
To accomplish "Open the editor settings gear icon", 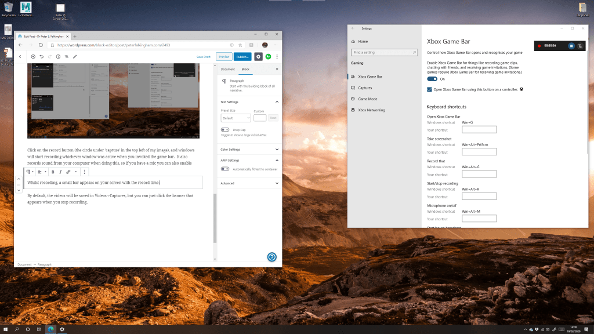I will click(258, 56).
